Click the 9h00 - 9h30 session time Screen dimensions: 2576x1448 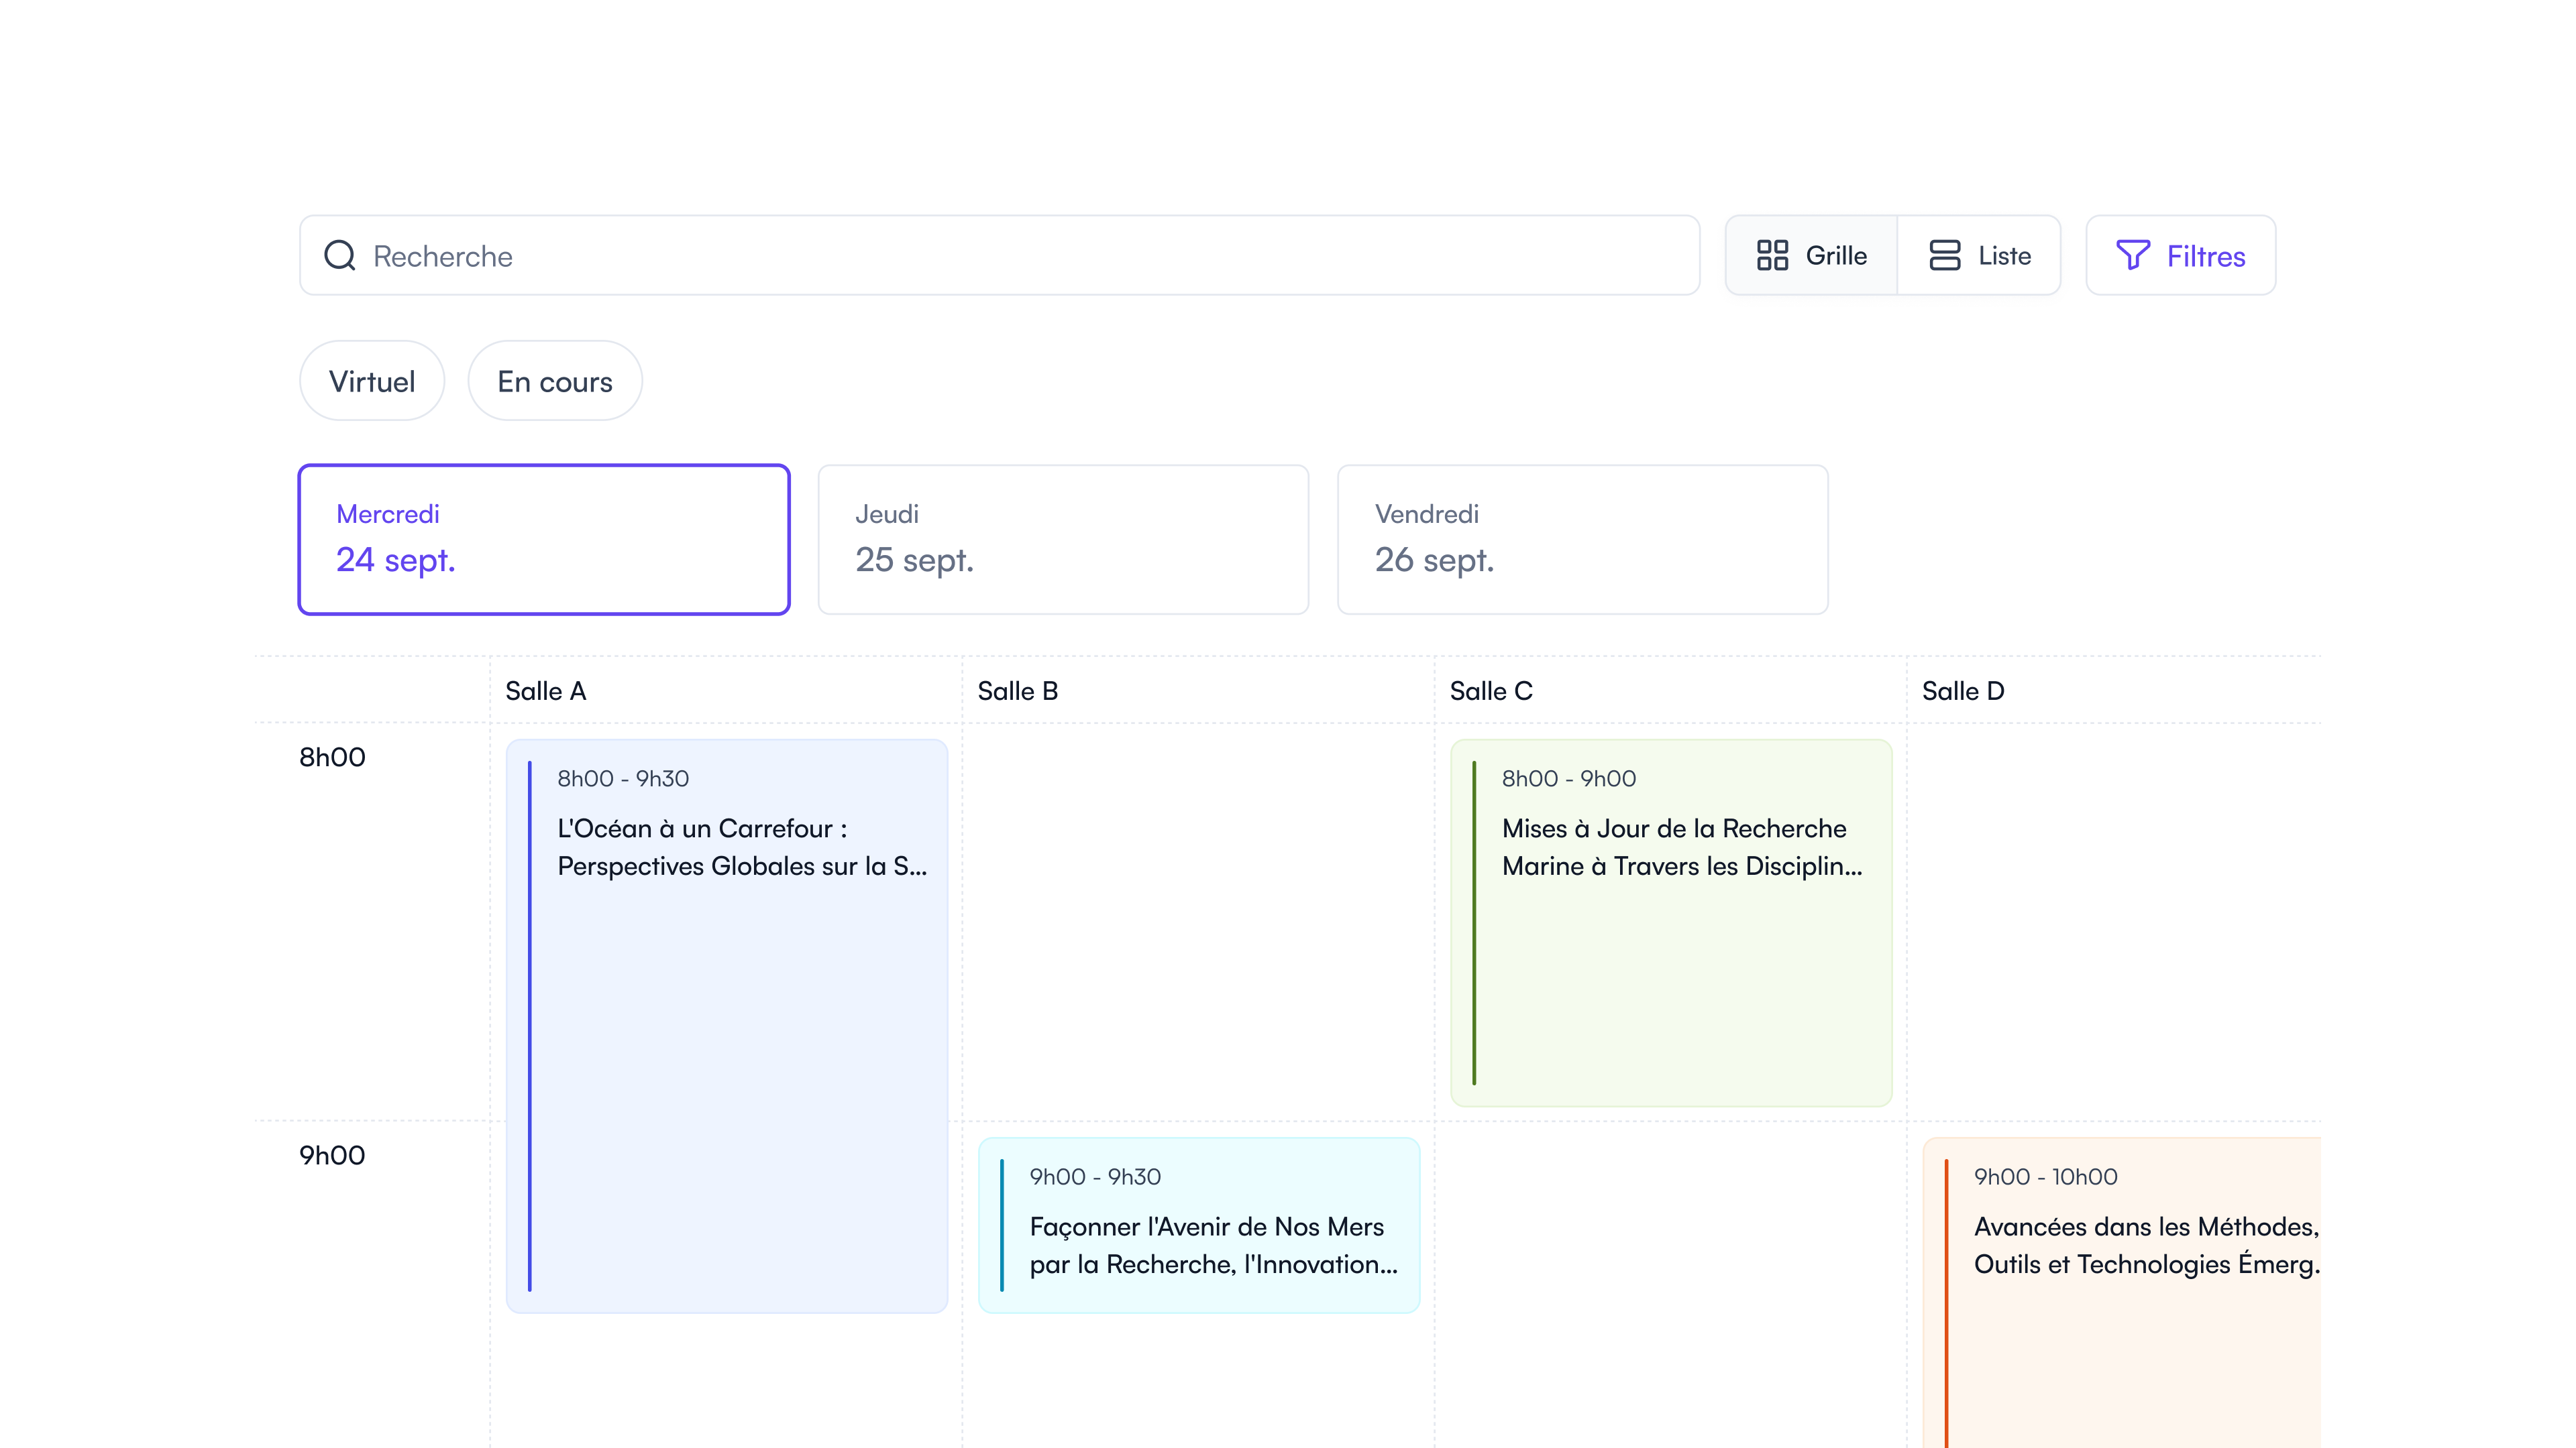[x=1095, y=1176]
